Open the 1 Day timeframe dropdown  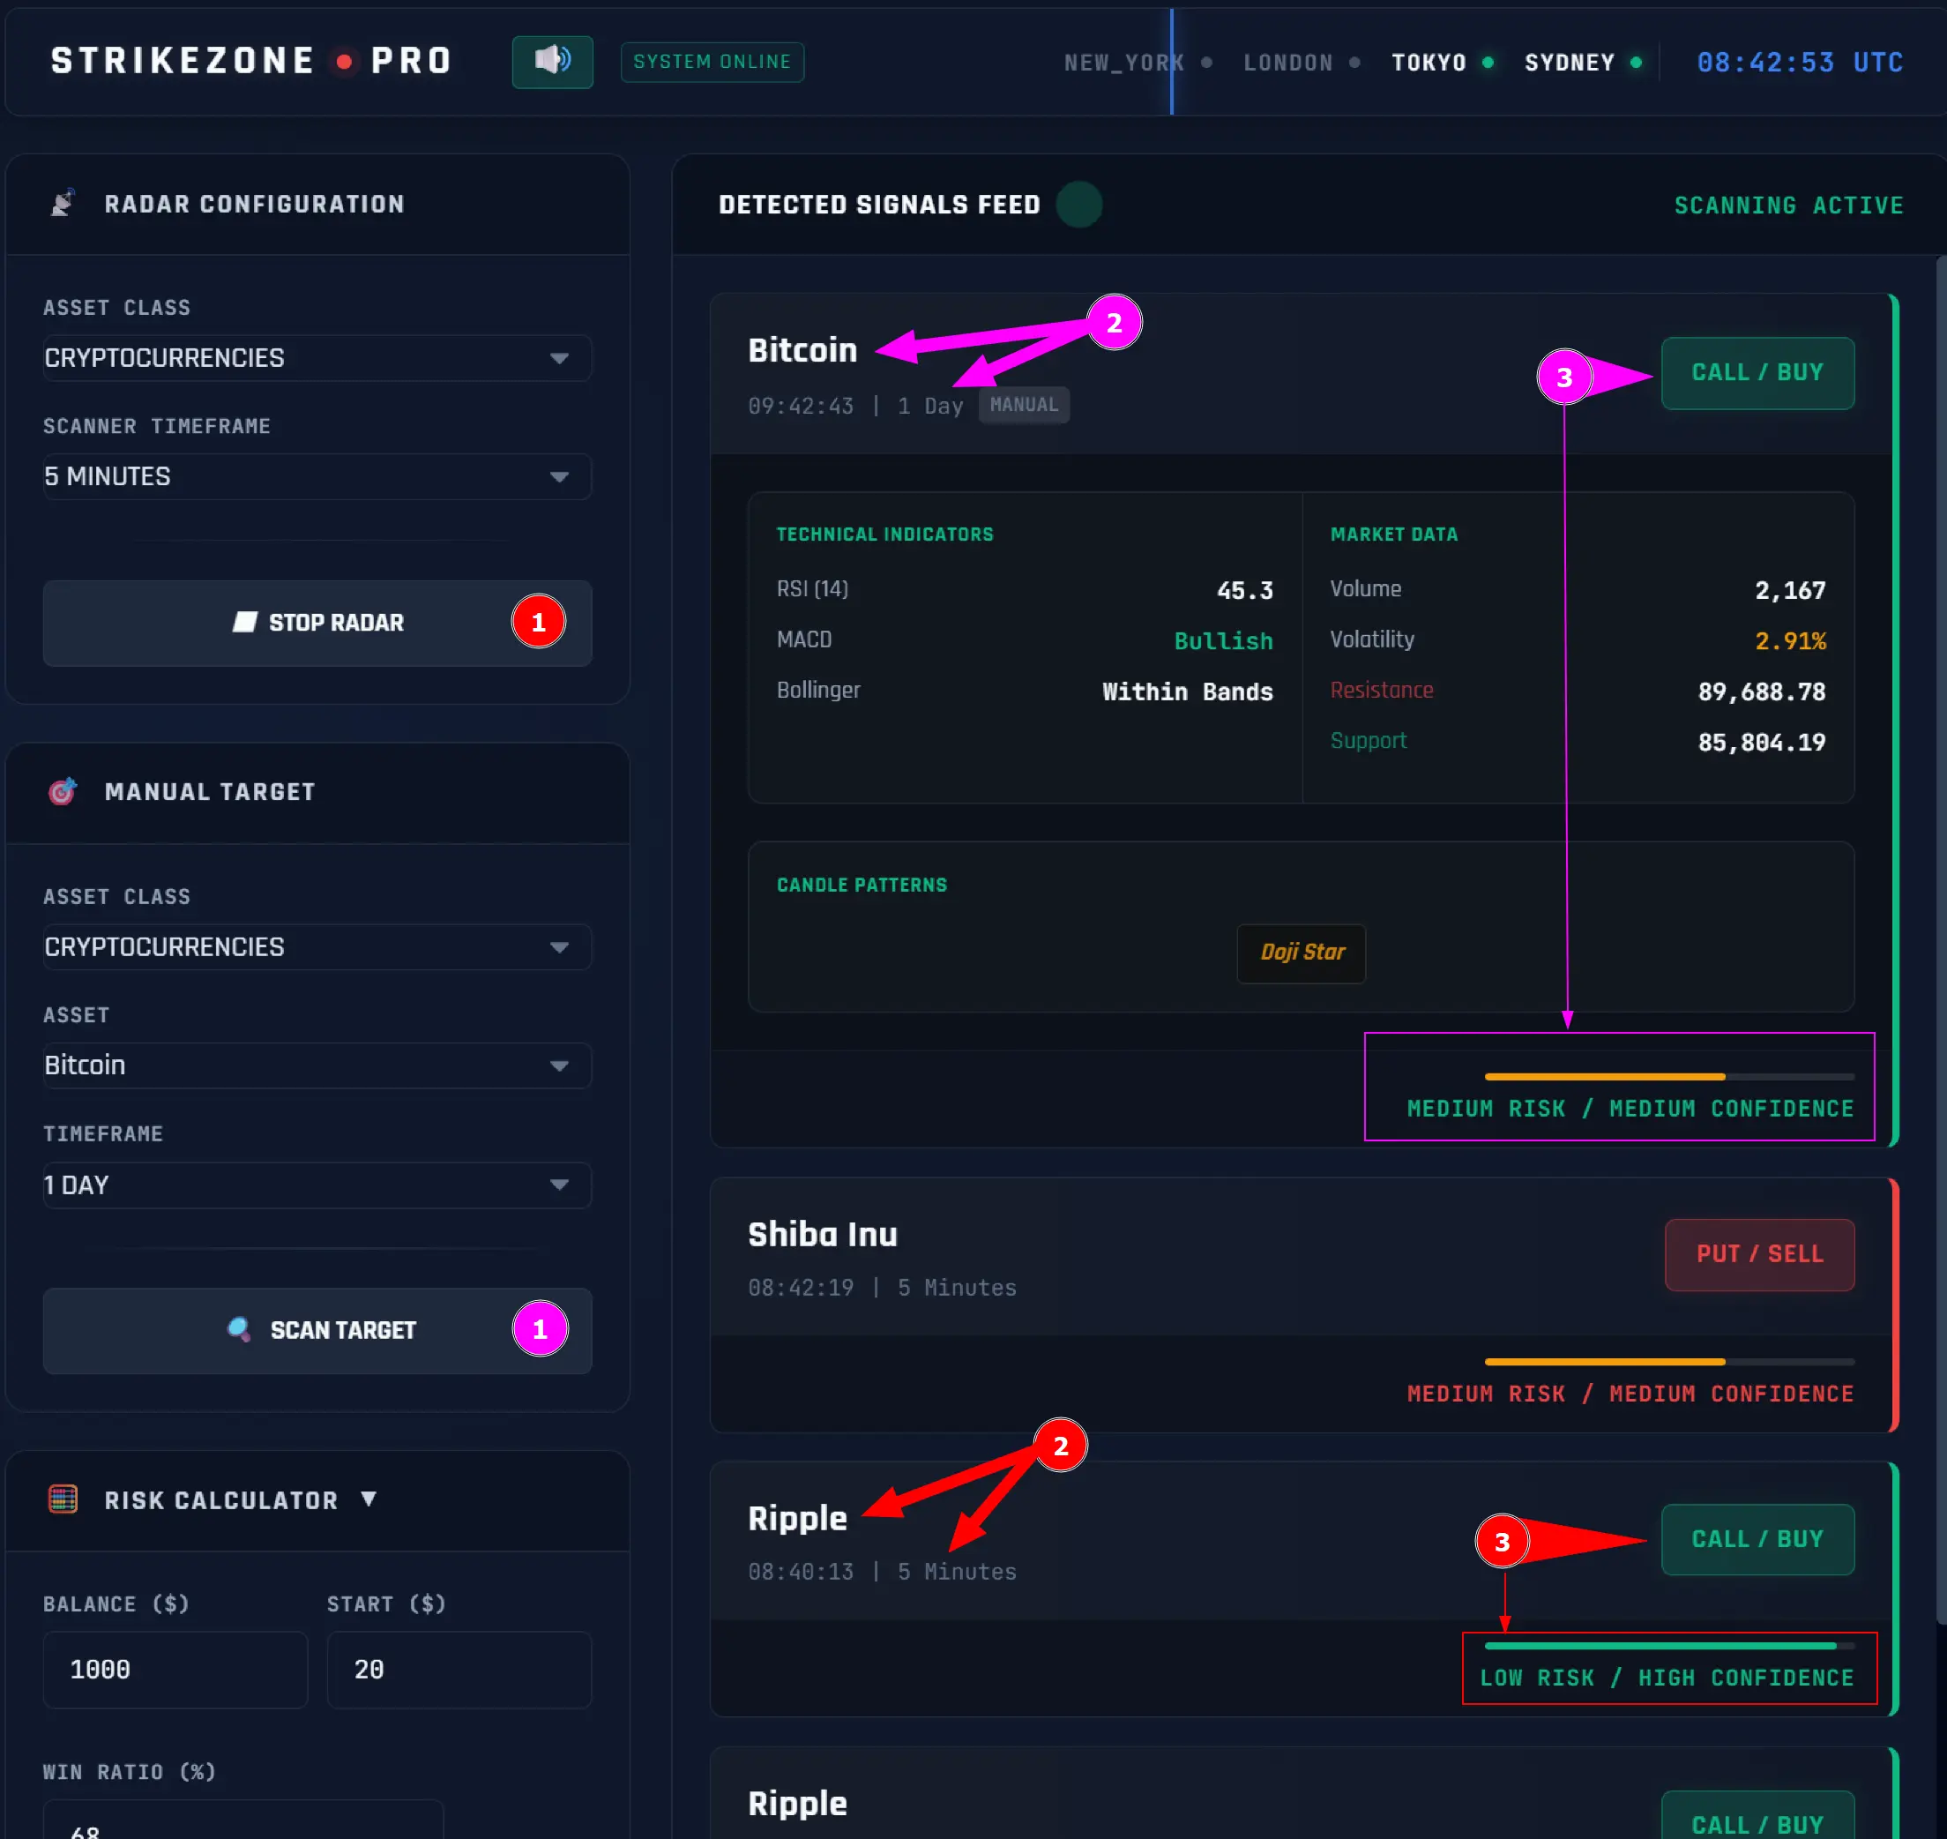(x=317, y=1185)
